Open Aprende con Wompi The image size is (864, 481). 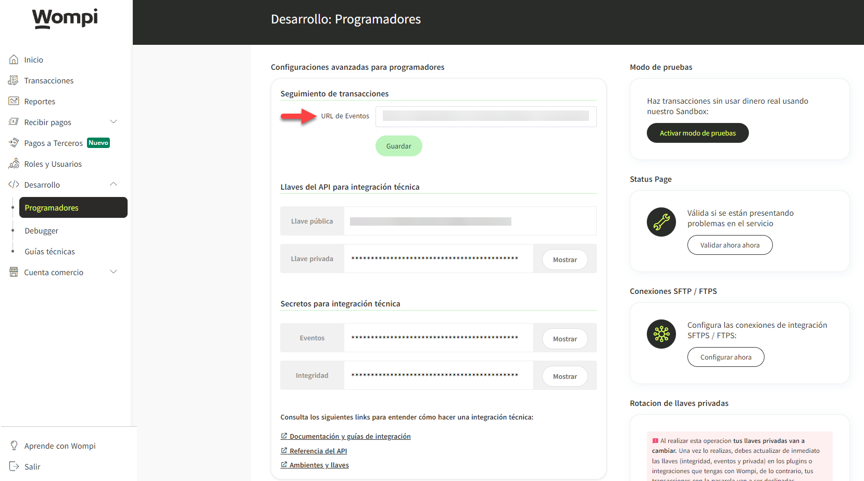(x=60, y=446)
